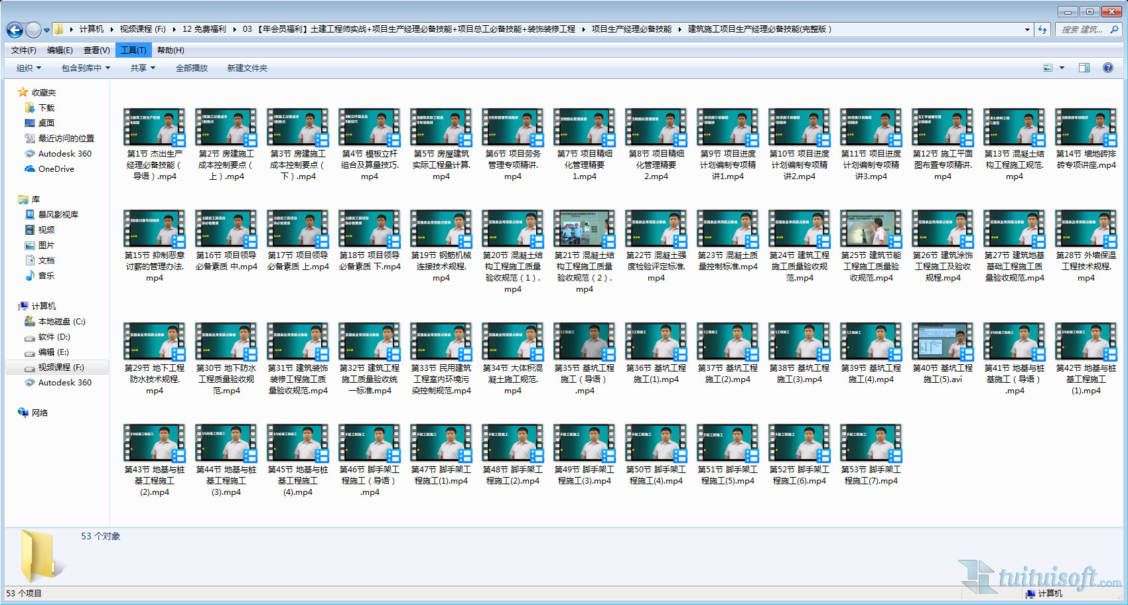Viewport: 1128px width, 605px height.
Task: Click the 新建文件夹 button
Action: (x=247, y=68)
